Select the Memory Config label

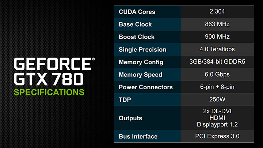coord(141,62)
